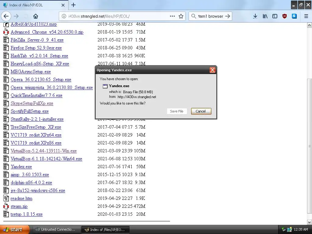Viewport: 312px width, 234px height.
Task: Click the archive icon beside Advanced_Chrome zip
Action: point(6,32)
